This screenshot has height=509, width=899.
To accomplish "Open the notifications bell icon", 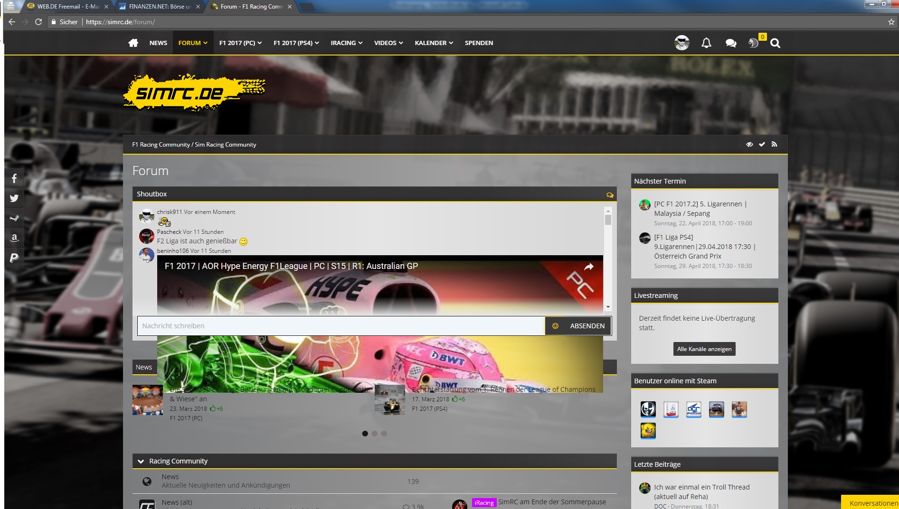I will coord(706,43).
